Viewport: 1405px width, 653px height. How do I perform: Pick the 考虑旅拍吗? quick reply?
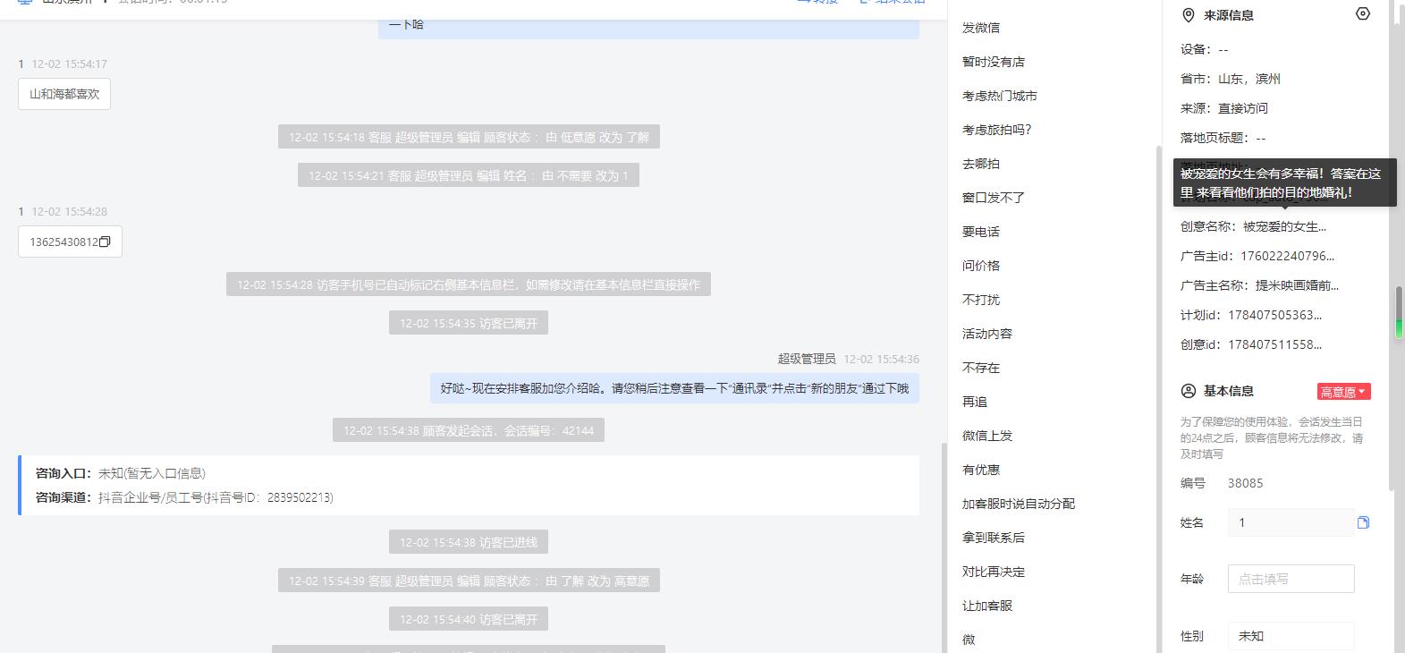[x=996, y=130]
